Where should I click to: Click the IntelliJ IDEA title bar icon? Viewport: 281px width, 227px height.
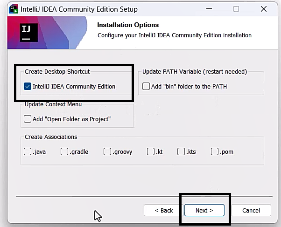tap(14, 9)
